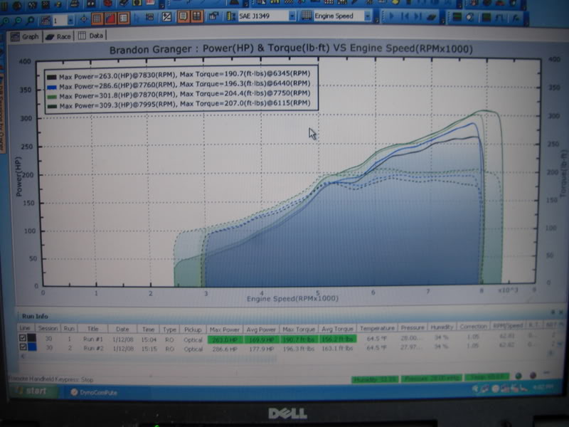
Task: Click Run #1's blue line color swatch
Action: [31, 338]
